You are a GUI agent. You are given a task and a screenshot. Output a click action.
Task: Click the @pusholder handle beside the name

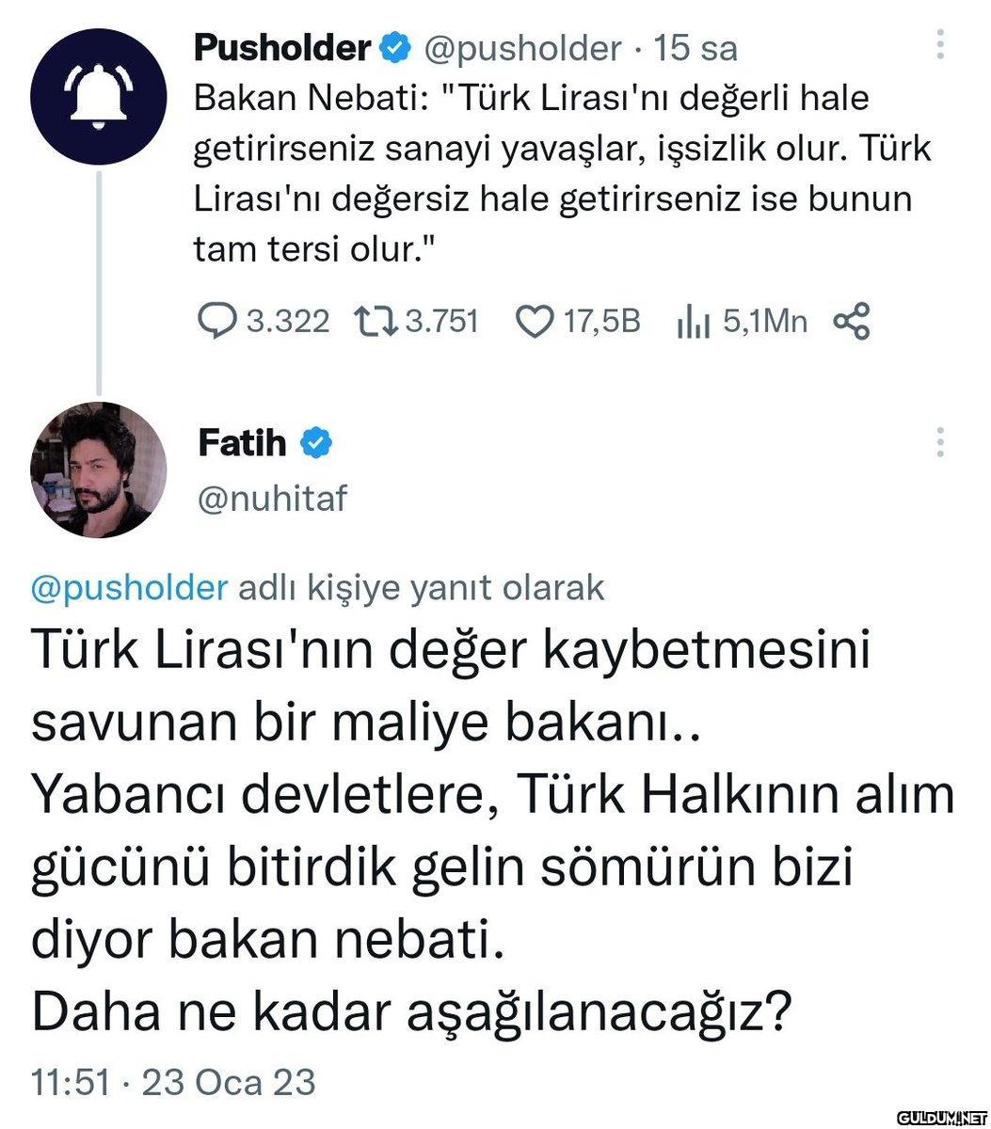point(524,48)
